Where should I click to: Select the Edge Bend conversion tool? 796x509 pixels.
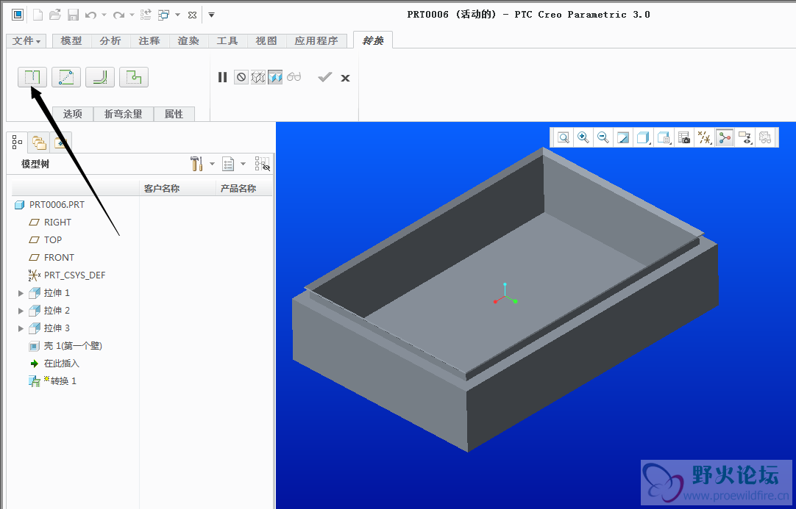(x=100, y=77)
